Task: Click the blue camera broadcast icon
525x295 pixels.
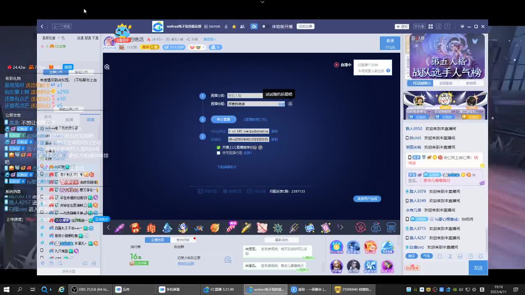Action: (254, 26)
